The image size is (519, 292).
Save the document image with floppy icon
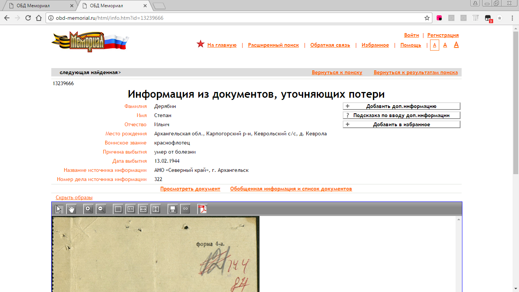click(x=173, y=209)
